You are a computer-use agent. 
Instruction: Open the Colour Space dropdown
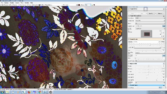tap(150, 18)
